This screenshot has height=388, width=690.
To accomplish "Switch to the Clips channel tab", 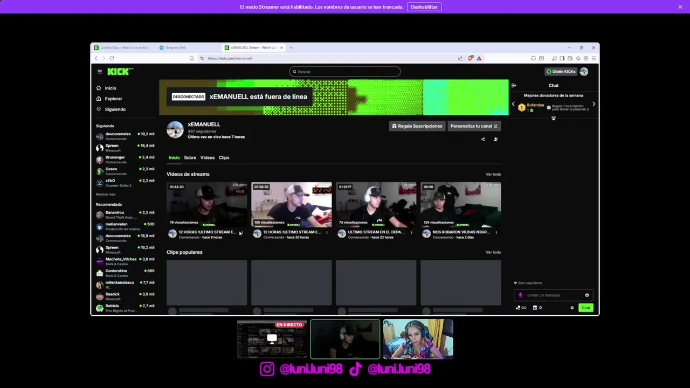I will [224, 157].
